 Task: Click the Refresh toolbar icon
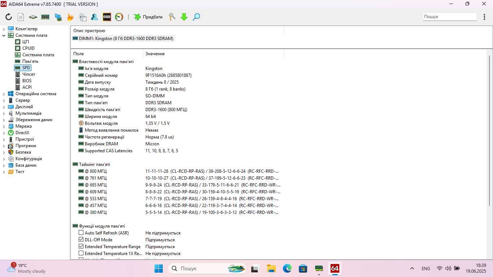pyautogui.click(x=9, y=17)
